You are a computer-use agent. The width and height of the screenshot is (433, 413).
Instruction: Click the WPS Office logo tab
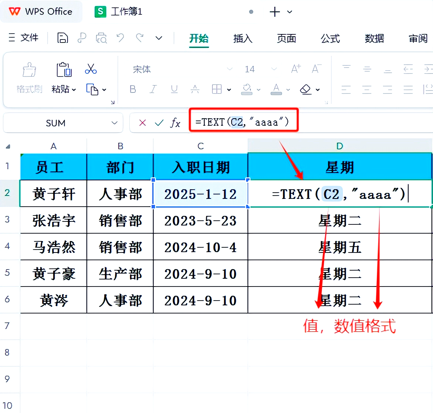41,11
